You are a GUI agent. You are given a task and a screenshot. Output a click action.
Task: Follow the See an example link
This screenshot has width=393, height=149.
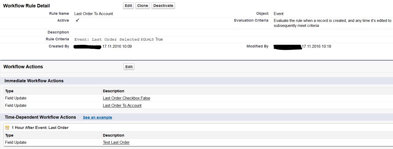97,117
